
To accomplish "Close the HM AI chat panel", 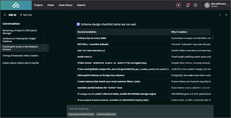I will click(x=226, y=15).
